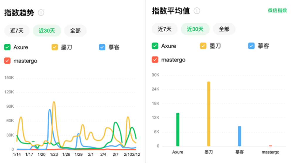This screenshot has width=293, height=163.
Task: Click the blue 摹客 bar in average chart
Action: pyautogui.click(x=239, y=136)
